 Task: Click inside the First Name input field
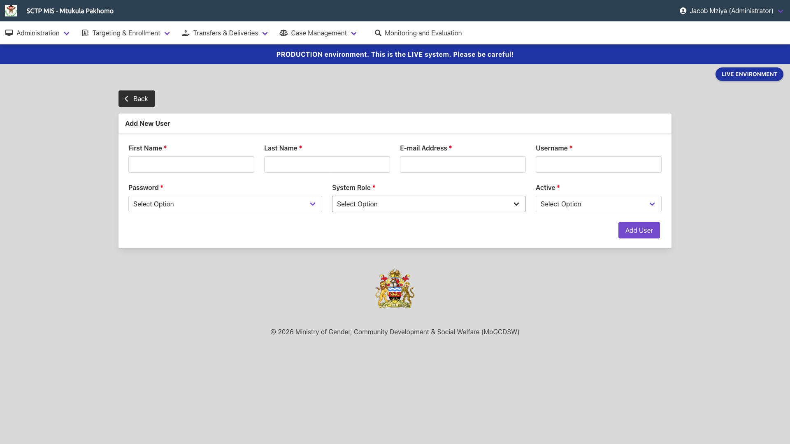point(191,164)
